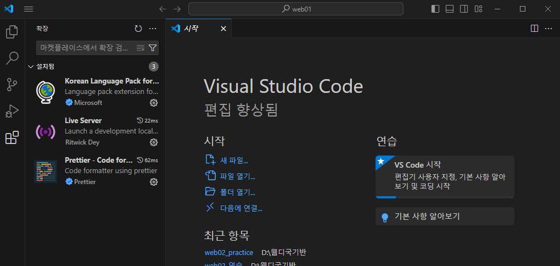Open the Search view in activity bar
Viewport: 560px width, 266px height.
coord(12,58)
